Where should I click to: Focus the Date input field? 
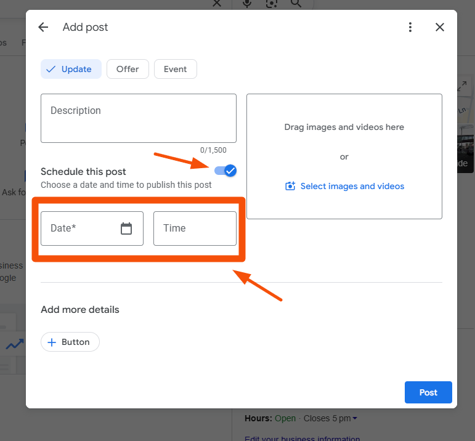point(80,229)
